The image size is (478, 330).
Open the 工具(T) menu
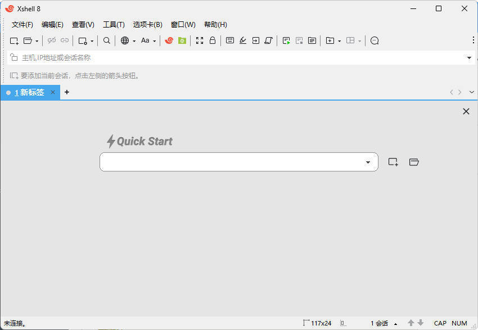tap(113, 24)
